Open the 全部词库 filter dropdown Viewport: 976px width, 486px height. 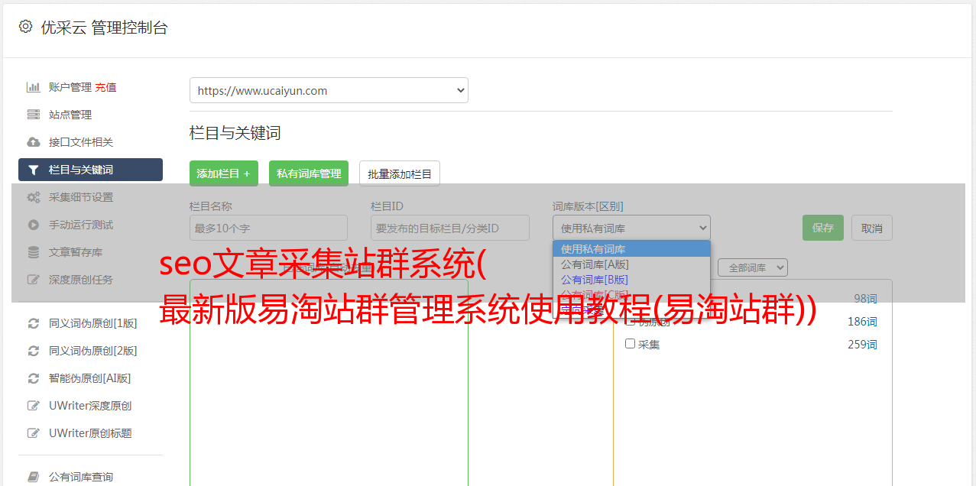pyautogui.click(x=753, y=267)
